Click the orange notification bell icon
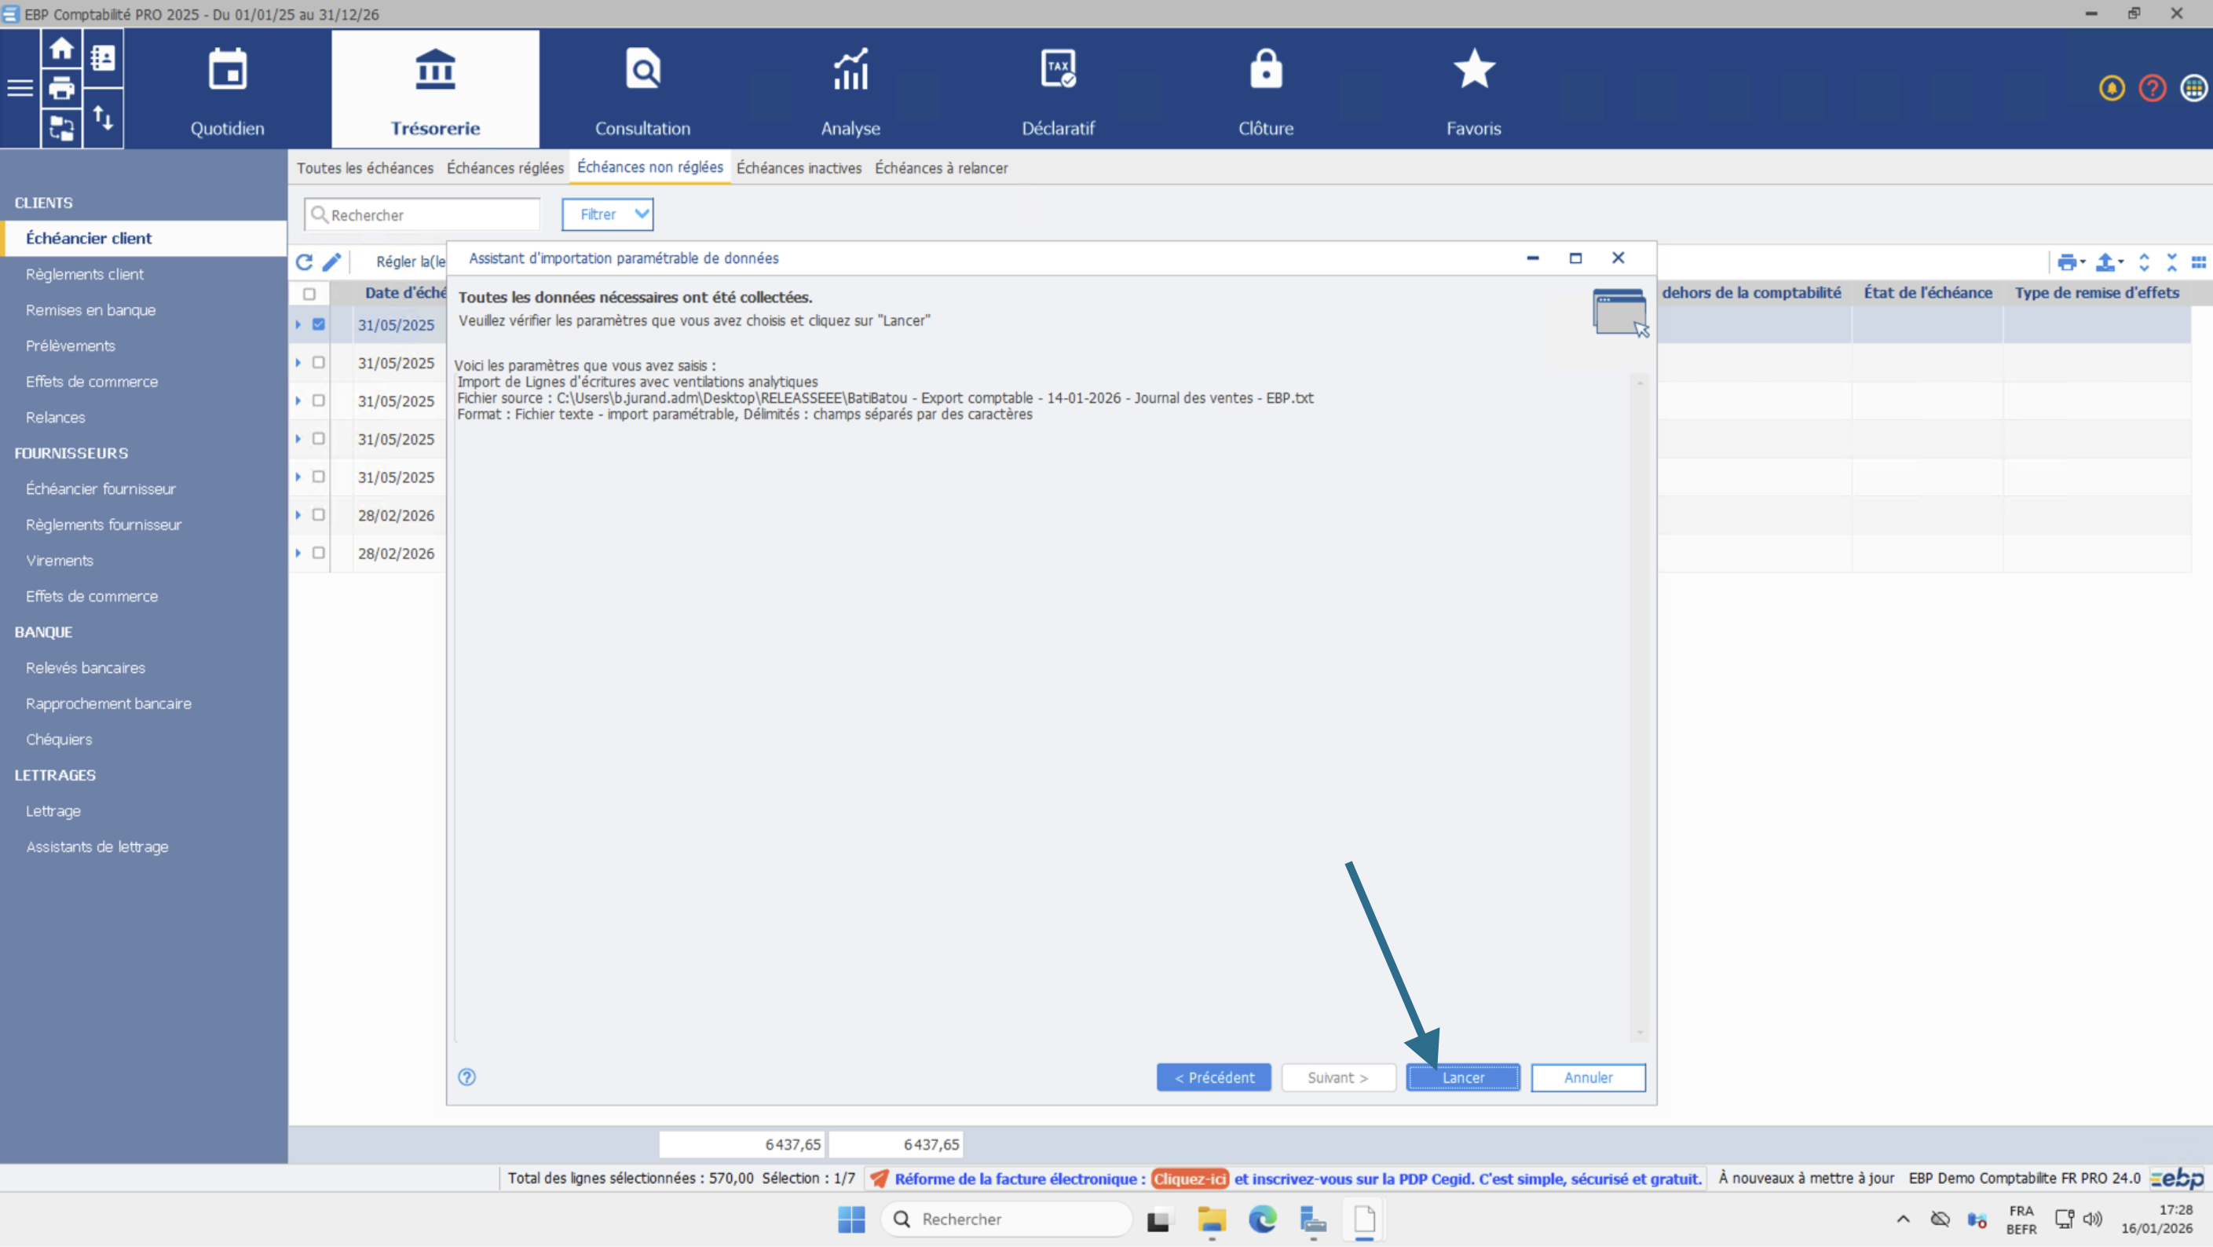The image size is (2213, 1247). tap(2112, 88)
